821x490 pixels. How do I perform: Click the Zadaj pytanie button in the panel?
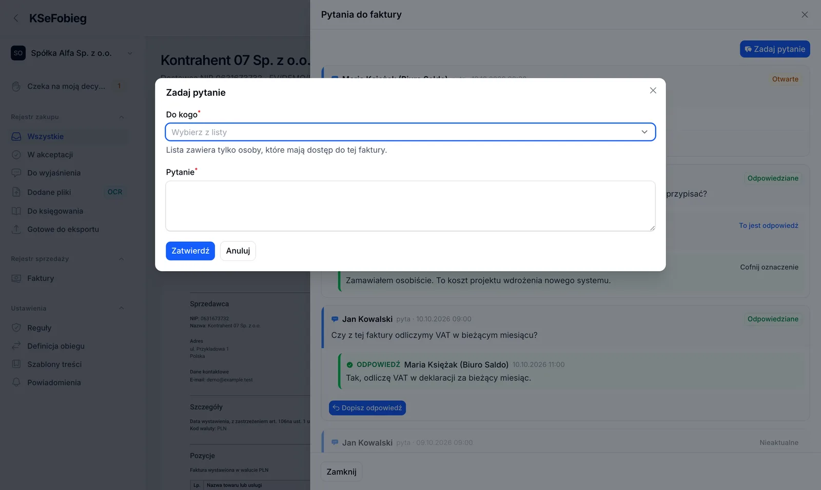(x=775, y=49)
